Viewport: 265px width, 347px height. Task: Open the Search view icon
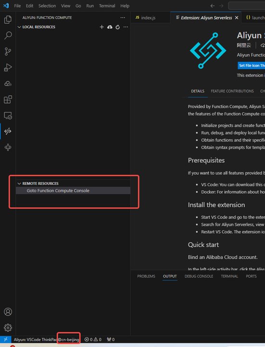coord(8,35)
